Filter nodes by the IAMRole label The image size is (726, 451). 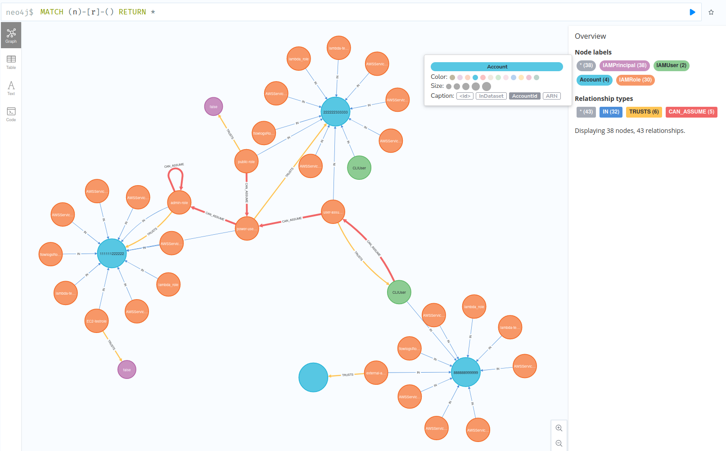coord(635,80)
